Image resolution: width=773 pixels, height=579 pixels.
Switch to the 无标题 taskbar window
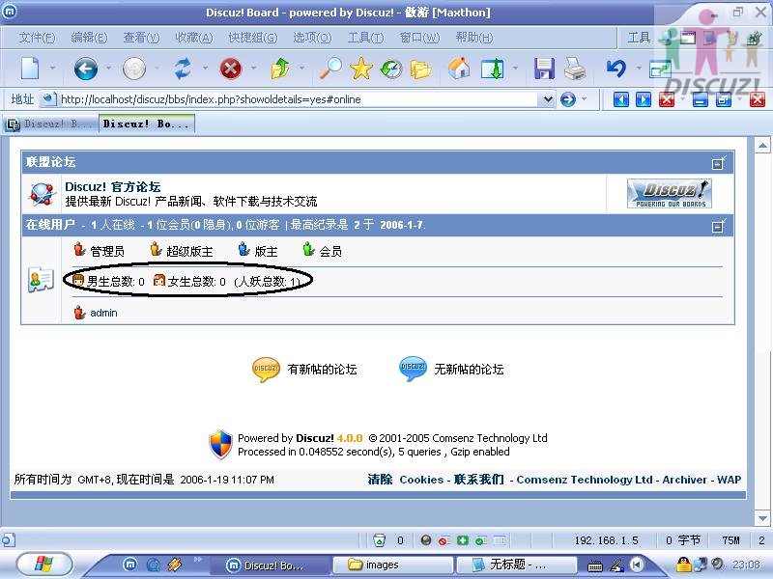pos(517,565)
